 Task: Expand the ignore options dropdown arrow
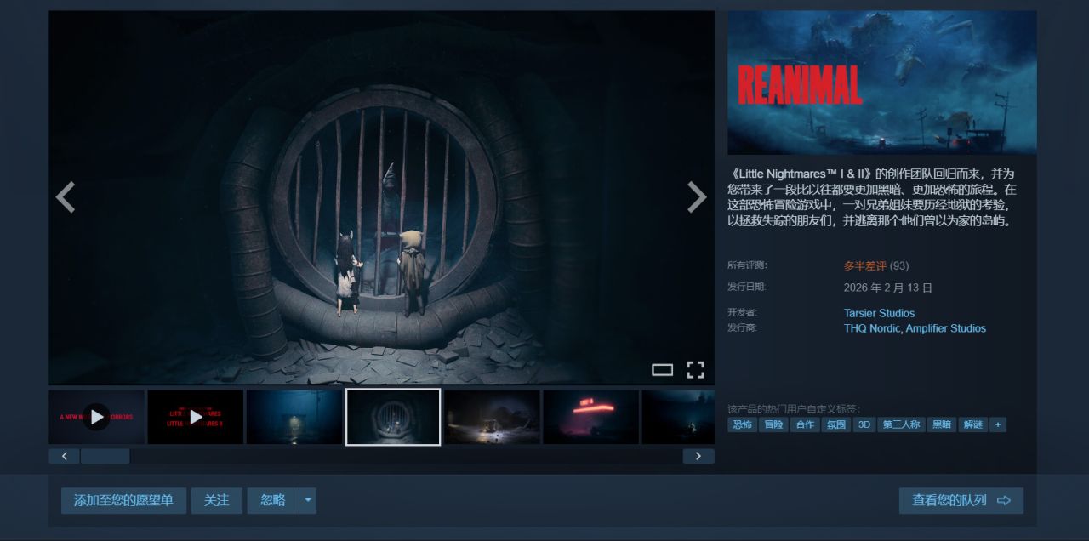pos(308,500)
